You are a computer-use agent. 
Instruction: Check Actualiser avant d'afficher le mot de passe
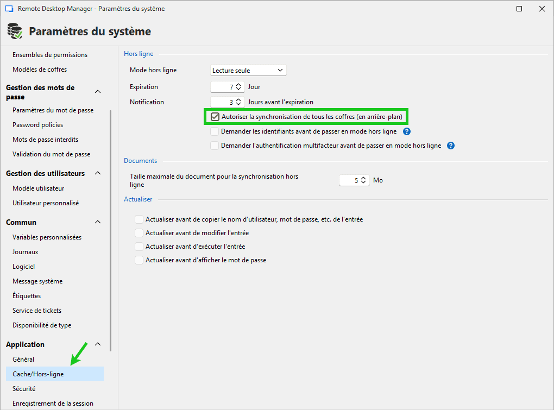(139, 260)
